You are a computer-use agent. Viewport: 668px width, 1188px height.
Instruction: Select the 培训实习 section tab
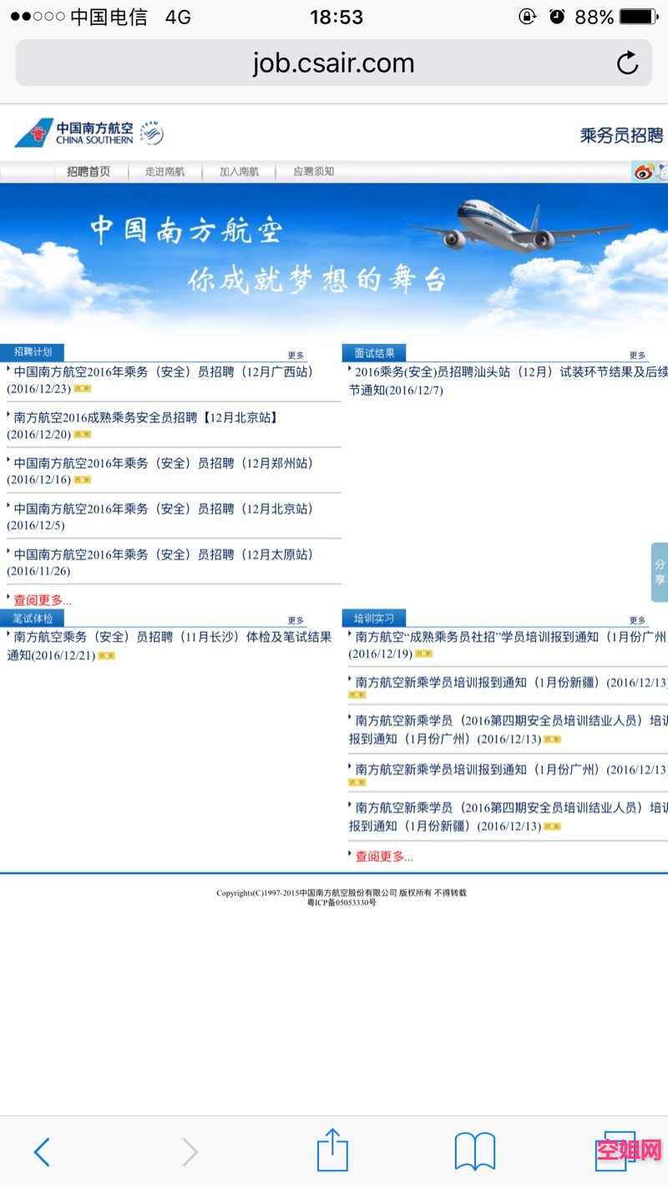pyautogui.click(x=374, y=619)
